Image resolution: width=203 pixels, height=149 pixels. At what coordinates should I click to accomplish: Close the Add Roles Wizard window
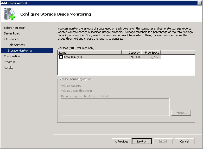click(x=199, y=3)
